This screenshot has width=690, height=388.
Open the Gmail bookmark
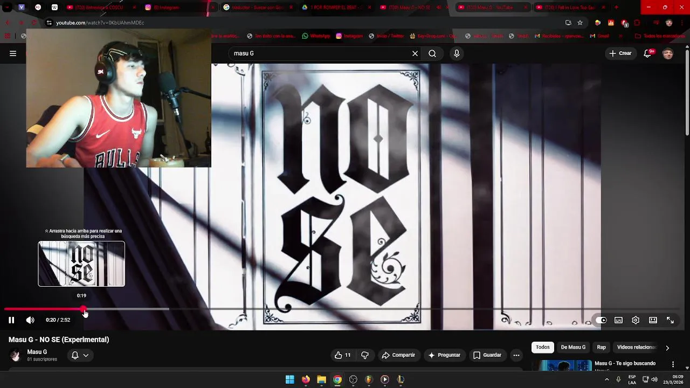click(x=599, y=36)
